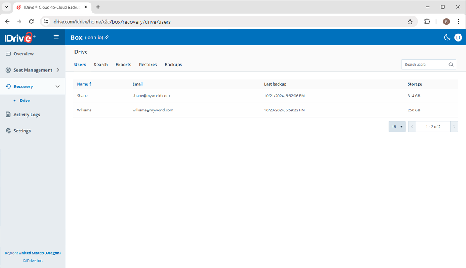Screen dimensions: 466x268
Task: Open browser extensions puzzle icon
Action: click(x=427, y=22)
